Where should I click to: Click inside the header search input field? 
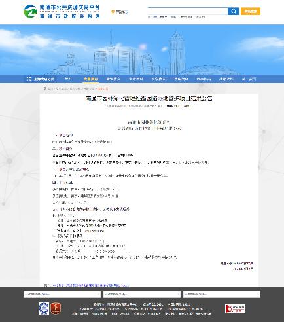[x=188, y=11]
